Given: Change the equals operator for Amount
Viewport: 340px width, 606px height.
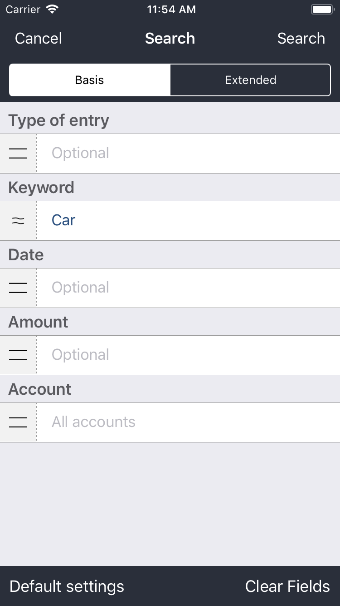Looking at the screenshot, I should tap(18, 355).
